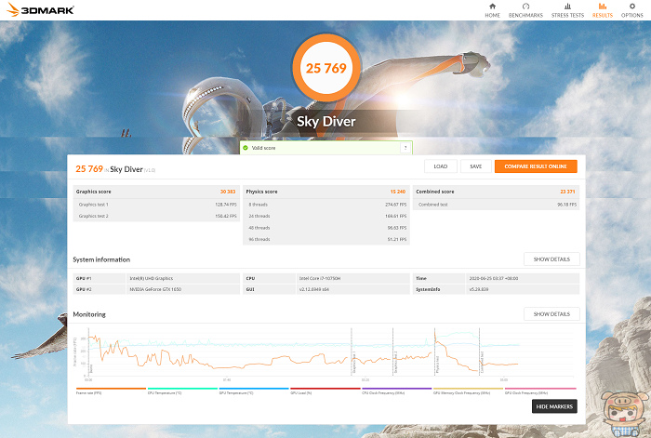Toggle the CPU Temperature legend
651x438 pixels.
pos(182,391)
